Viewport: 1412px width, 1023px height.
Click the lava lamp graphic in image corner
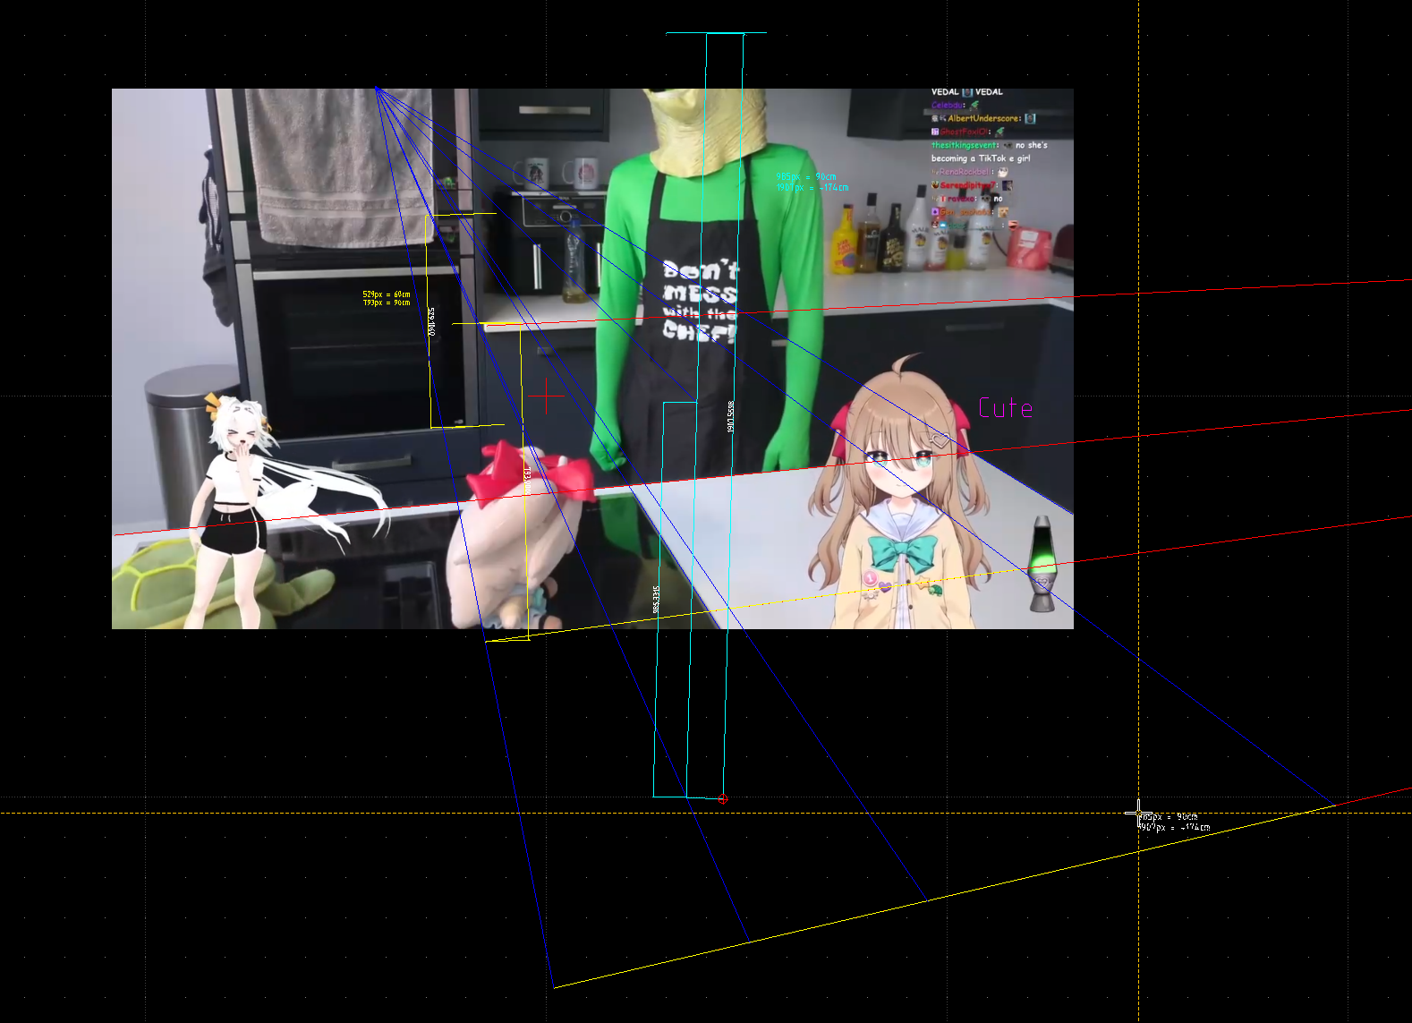(1042, 564)
